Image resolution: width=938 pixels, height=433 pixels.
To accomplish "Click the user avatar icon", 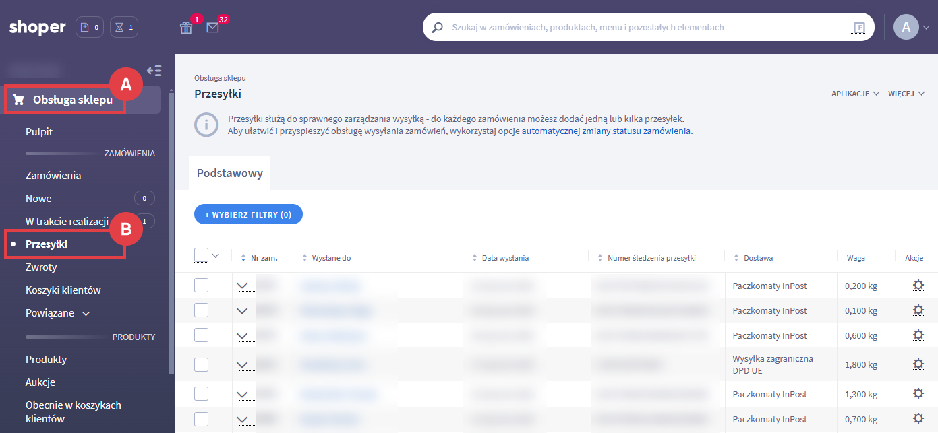I will (x=906, y=27).
